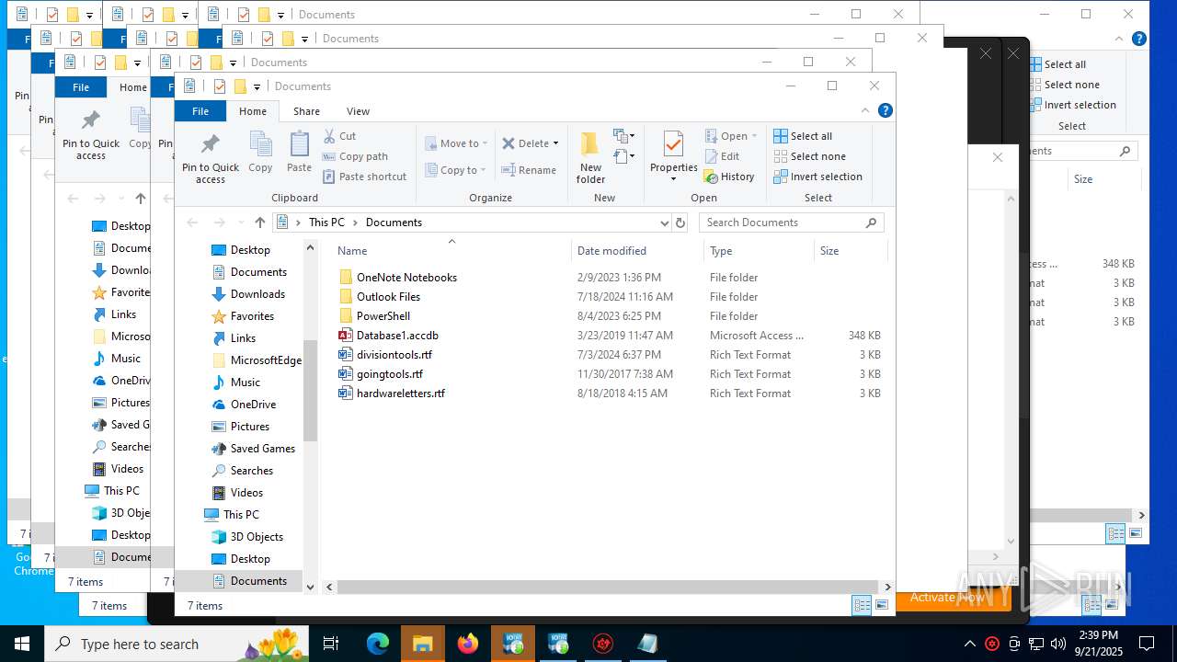Viewport: 1177px width, 662px height.
Task: Open address bar history dropdown arrow
Action: 664,223
